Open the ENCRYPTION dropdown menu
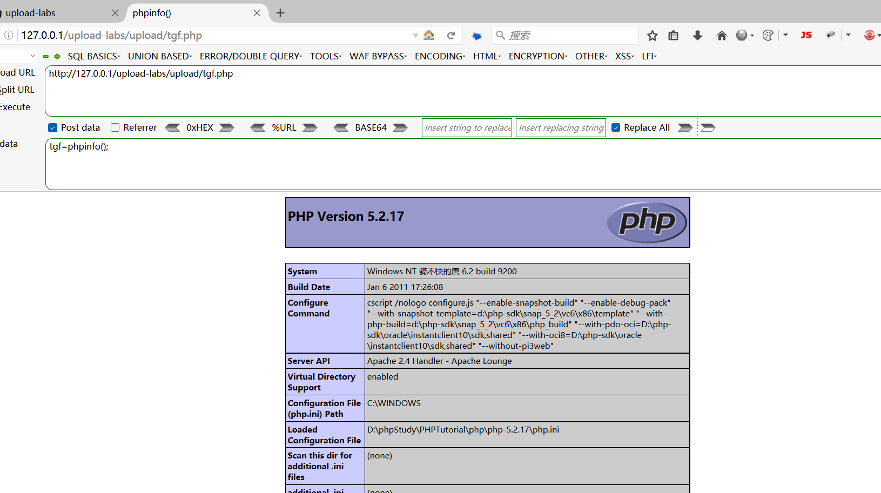The image size is (881, 493). pos(538,56)
